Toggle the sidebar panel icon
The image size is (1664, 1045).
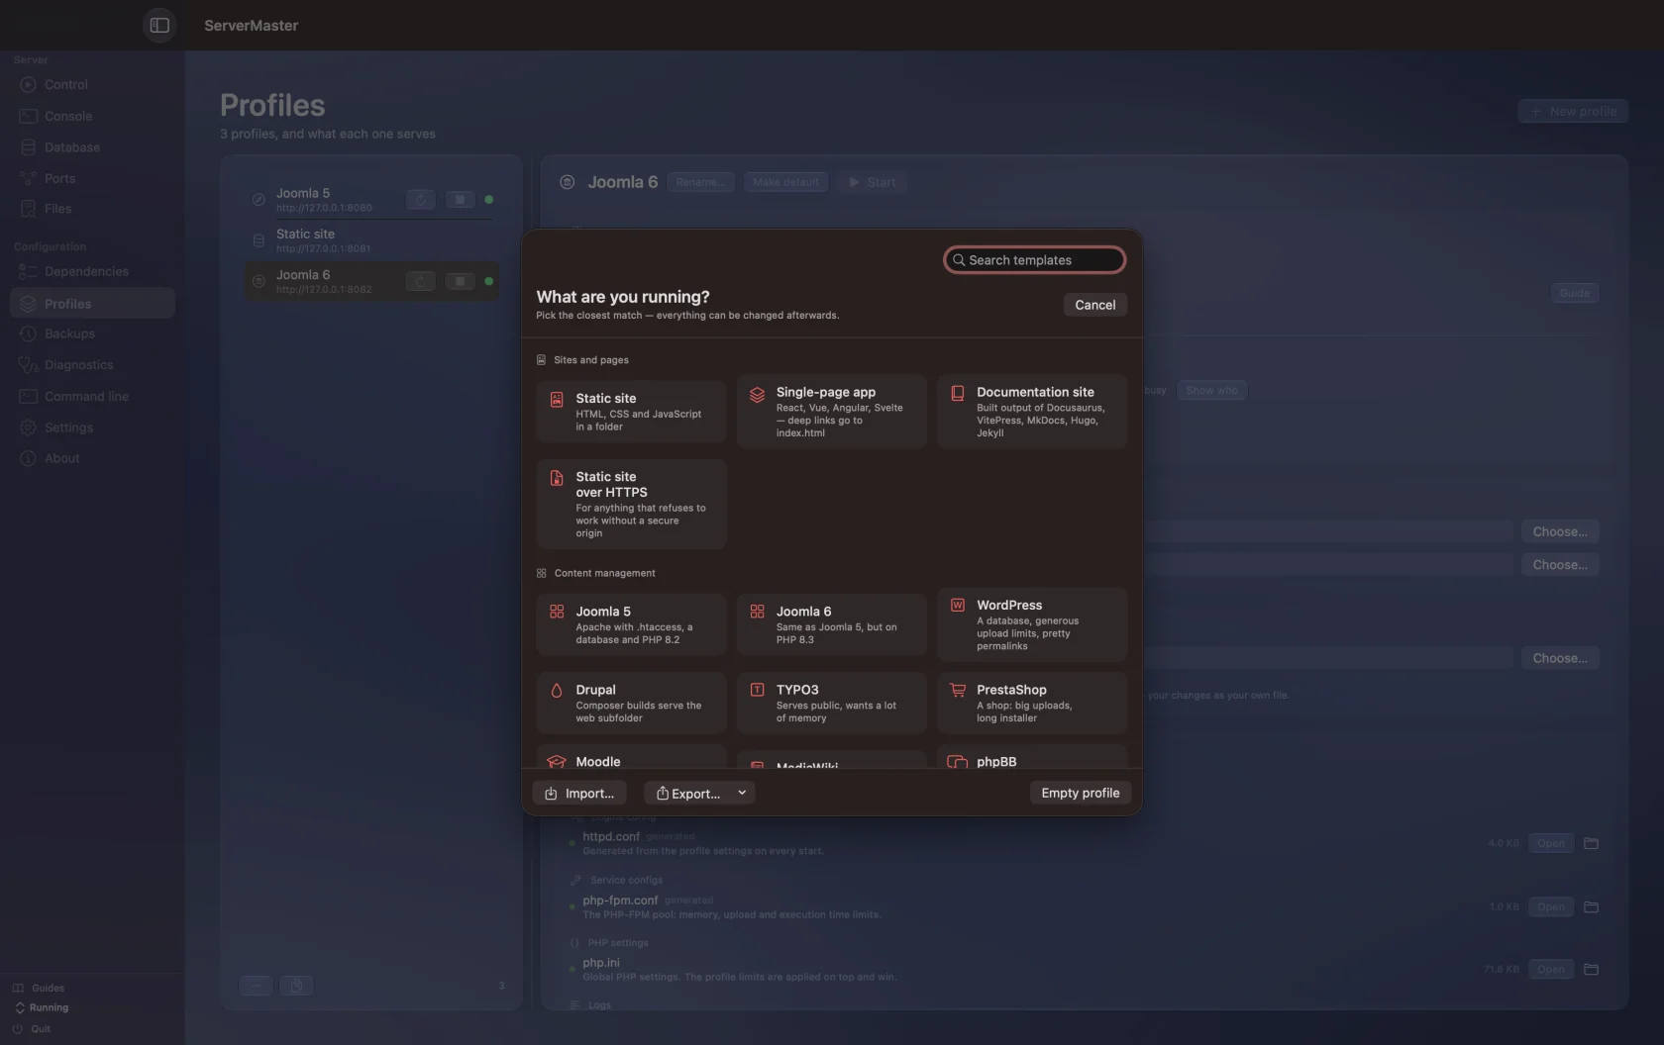pyautogui.click(x=159, y=25)
